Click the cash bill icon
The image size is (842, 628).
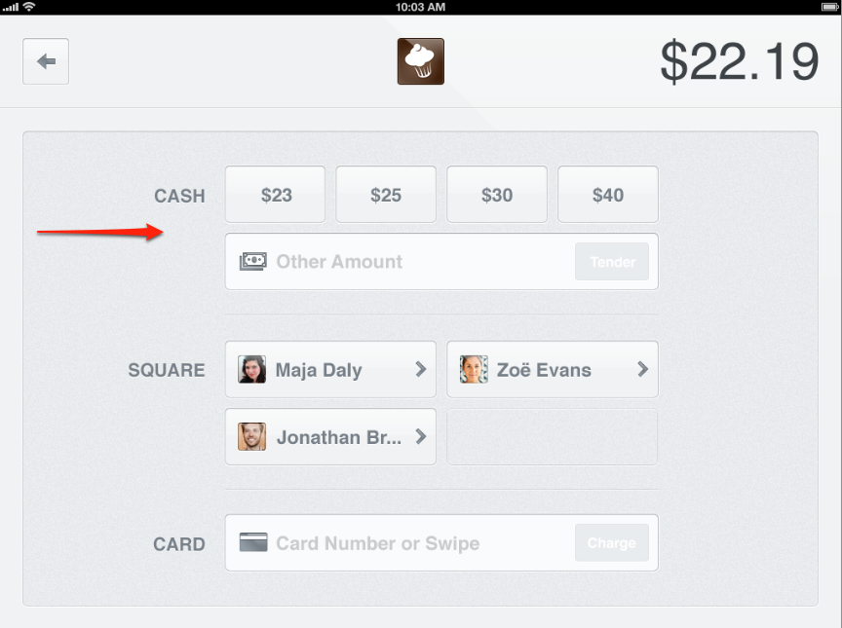click(253, 261)
